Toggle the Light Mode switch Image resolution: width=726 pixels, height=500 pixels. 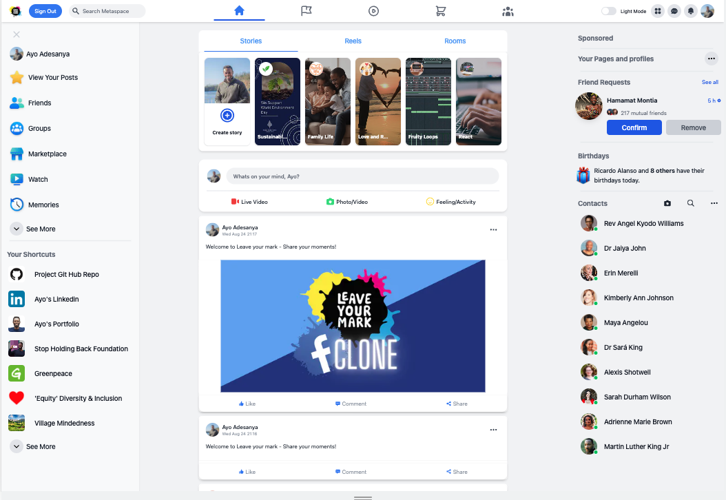pyautogui.click(x=608, y=11)
